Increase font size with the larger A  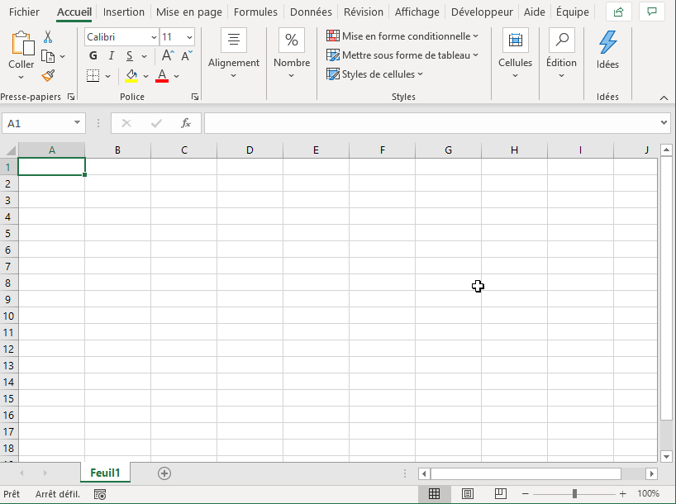[x=168, y=55]
